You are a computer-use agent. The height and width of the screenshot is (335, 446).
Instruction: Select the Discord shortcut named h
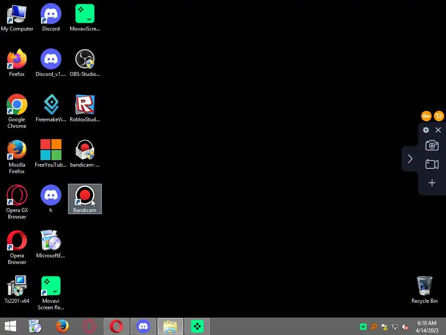click(x=51, y=199)
